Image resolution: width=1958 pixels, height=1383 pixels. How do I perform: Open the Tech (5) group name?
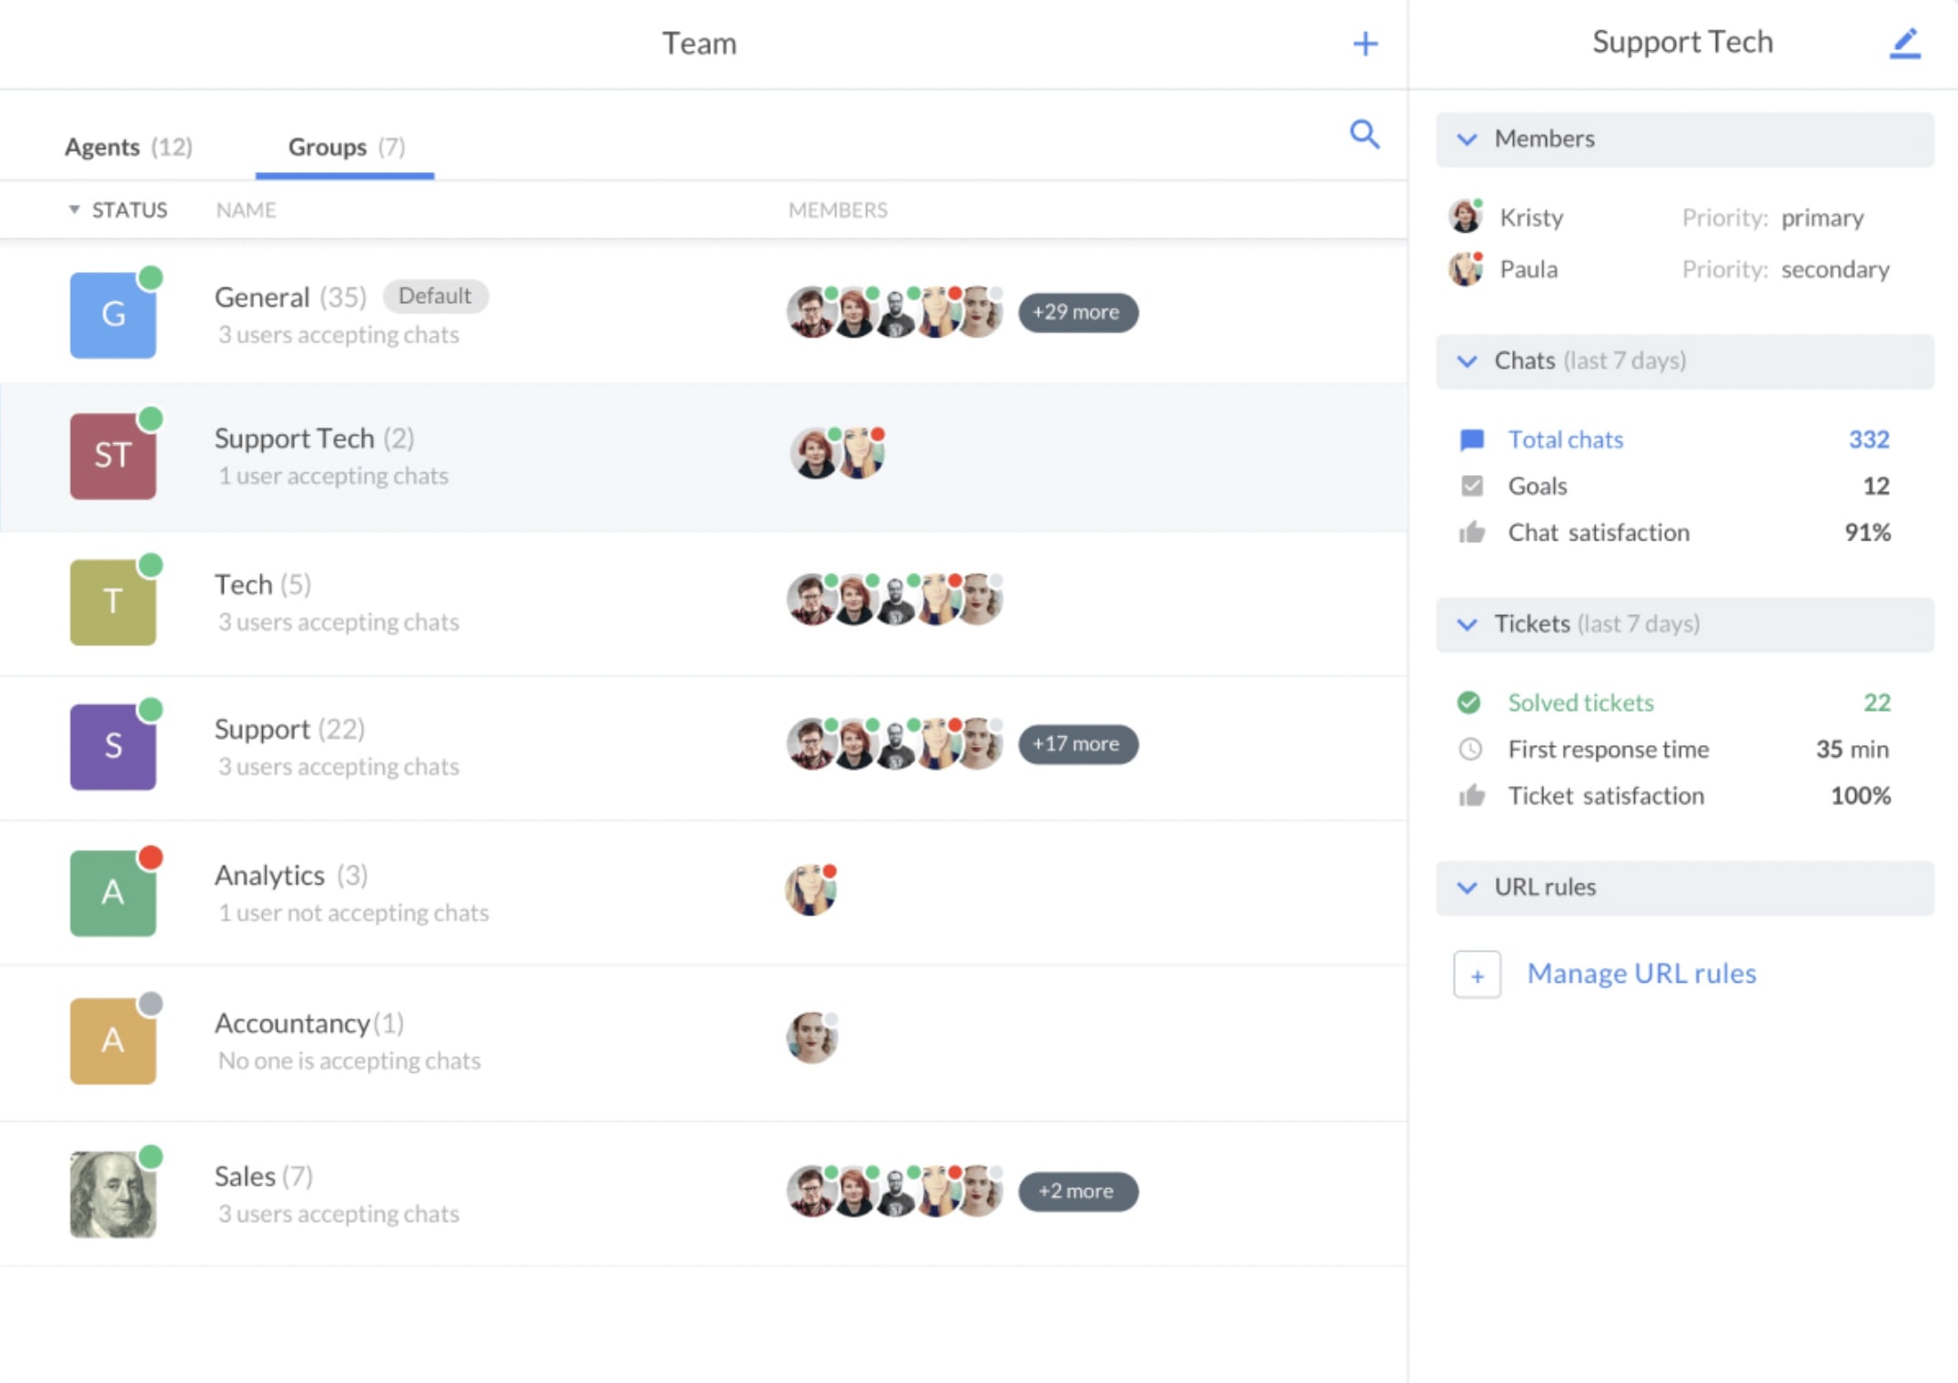262,584
